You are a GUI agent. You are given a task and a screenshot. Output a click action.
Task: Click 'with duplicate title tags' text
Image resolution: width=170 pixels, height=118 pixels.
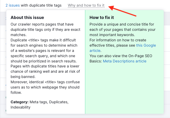point(41,5)
